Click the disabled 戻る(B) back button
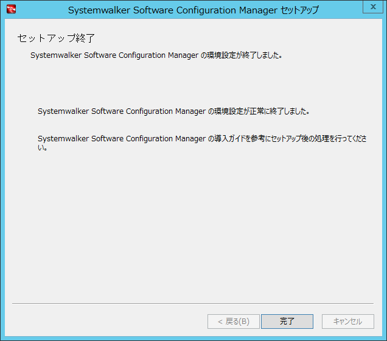 coord(234,322)
